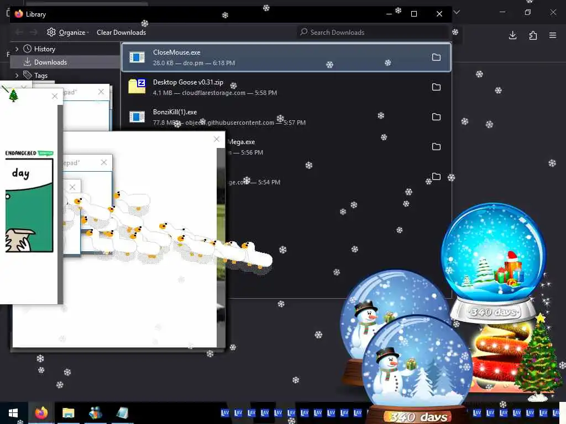Click two-people messenger taskbar icon
Image resolution: width=566 pixels, height=424 pixels.
95,413
